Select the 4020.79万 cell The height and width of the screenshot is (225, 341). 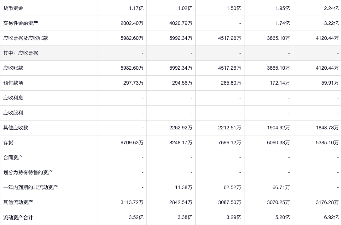(181, 23)
